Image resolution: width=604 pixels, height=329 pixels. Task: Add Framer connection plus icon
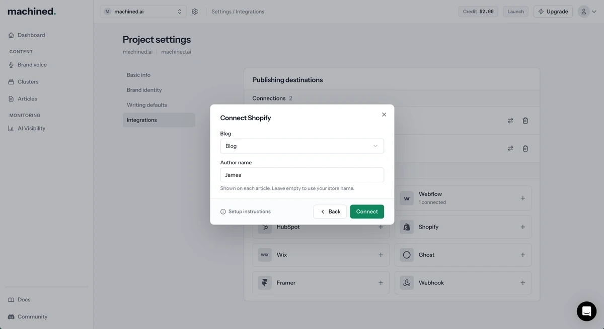point(381,283)
